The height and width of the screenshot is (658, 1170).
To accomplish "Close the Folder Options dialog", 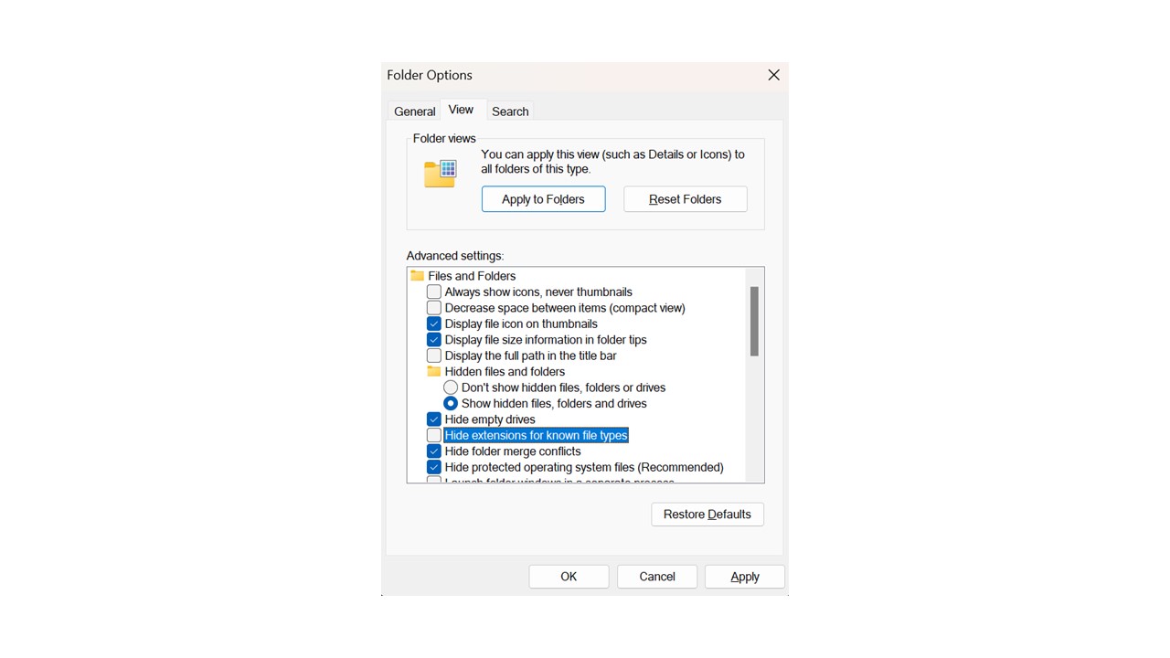I will pos(773,75).
